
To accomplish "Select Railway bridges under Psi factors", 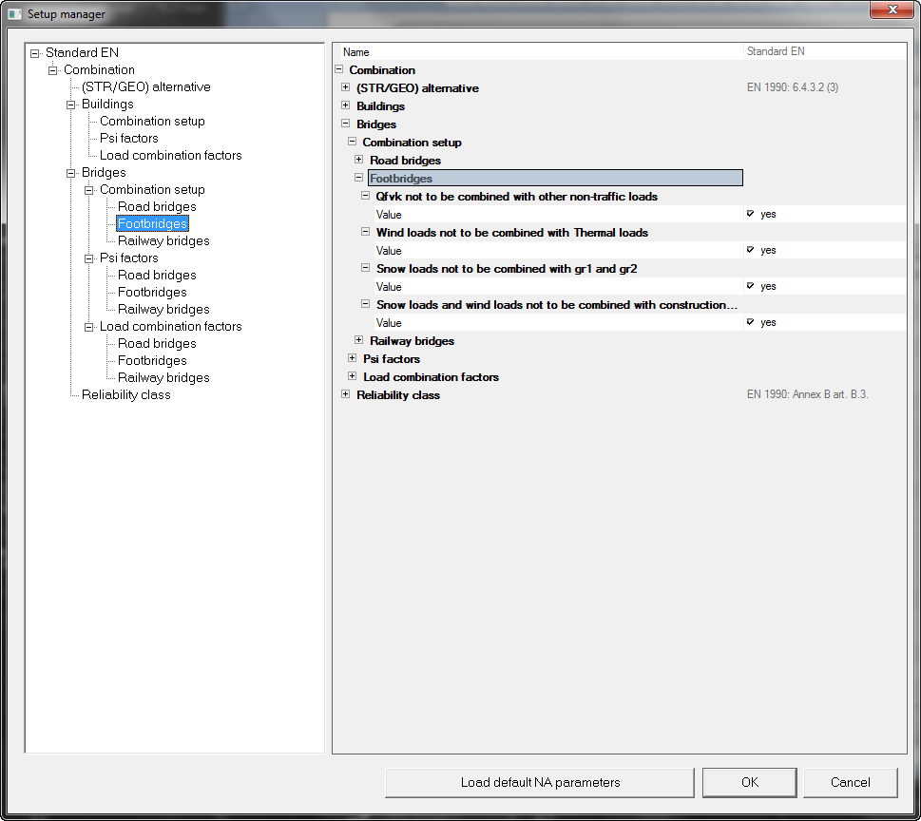I will click(x=163, y=309).
